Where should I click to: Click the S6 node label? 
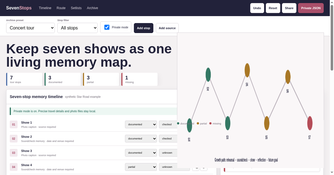[x=288, y=91]
